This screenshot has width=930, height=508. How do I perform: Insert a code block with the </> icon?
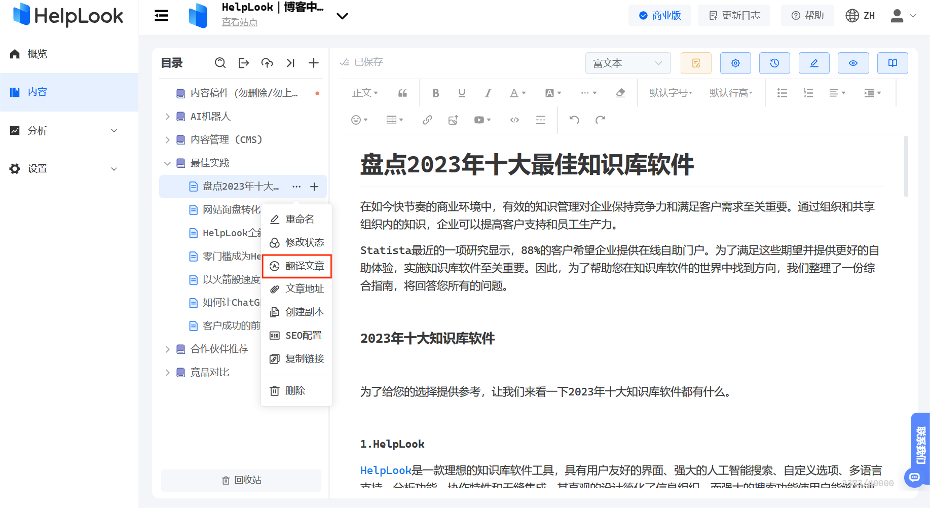coord(514,120)
